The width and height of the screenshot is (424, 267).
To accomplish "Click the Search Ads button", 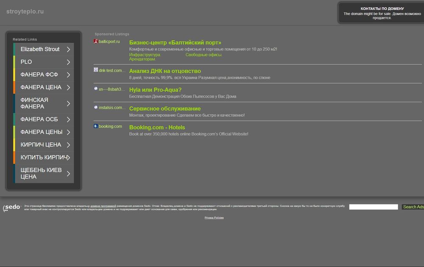I will pyautogui.click(x=413, y=207).
